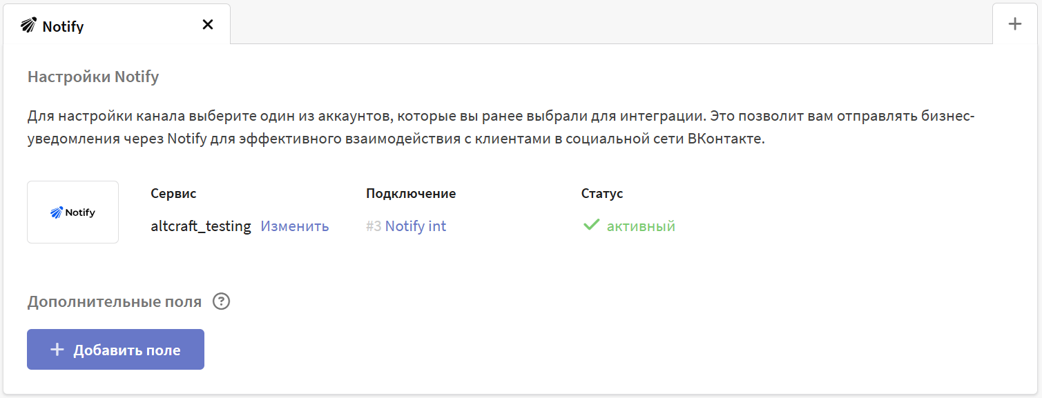Click the Статус column label
Image resolution: width=1042 pixels, height=398 pixels.
coord(602,194)
